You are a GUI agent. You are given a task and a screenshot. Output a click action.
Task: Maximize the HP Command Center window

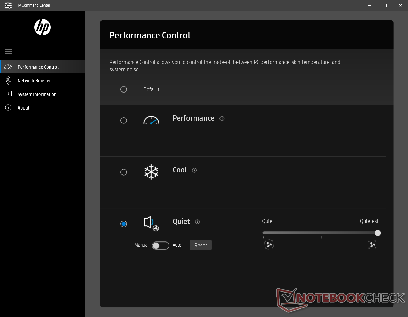coord(385,5)
